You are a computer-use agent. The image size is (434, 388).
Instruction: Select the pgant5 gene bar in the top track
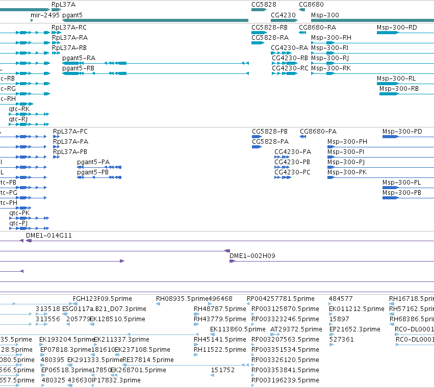click(x=155, y=20)
